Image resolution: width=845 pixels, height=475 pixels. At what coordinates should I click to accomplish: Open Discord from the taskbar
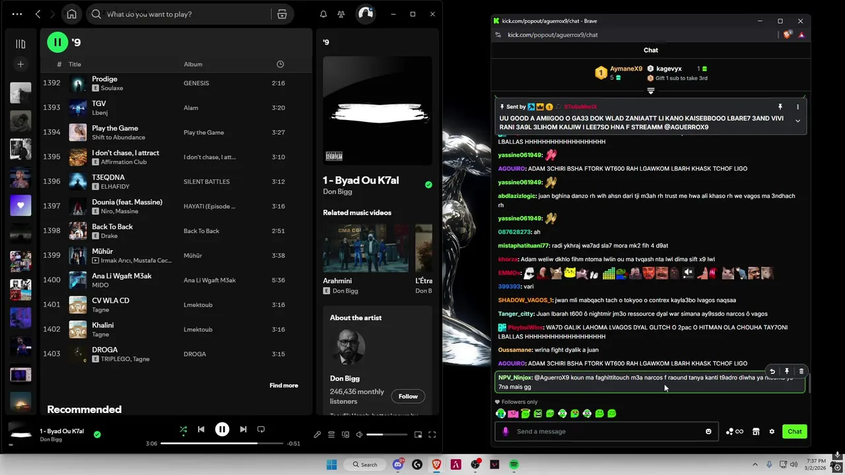[x=398, y=464]
